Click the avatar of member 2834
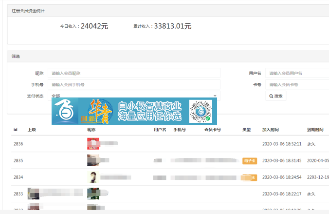Screen dimensions: 329x214 93,177
